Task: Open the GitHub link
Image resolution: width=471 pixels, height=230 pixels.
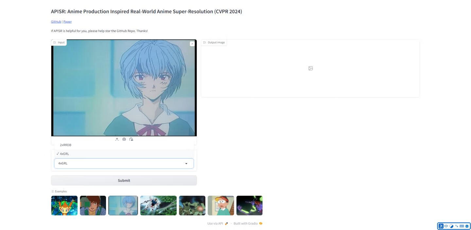Action: pos(56,22)
